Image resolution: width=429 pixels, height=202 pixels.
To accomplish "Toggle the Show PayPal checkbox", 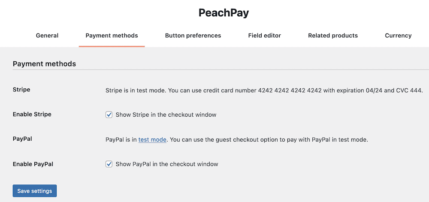I will pyautogui.click(x=109, y=164).
